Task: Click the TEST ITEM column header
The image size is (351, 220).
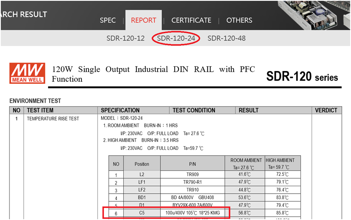Action: 40,110
